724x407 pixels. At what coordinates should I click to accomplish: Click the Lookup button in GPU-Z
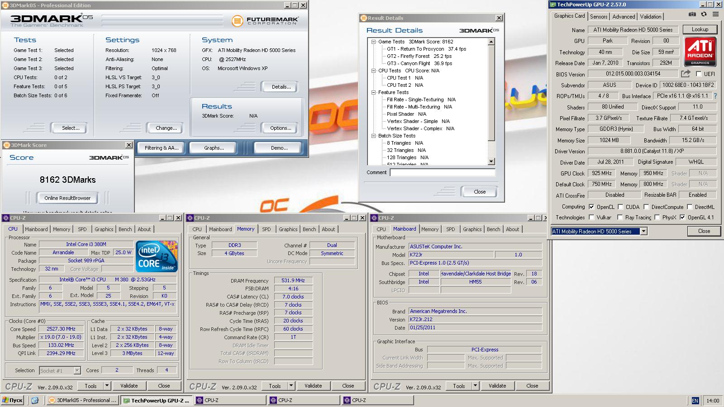click(700, 29)
